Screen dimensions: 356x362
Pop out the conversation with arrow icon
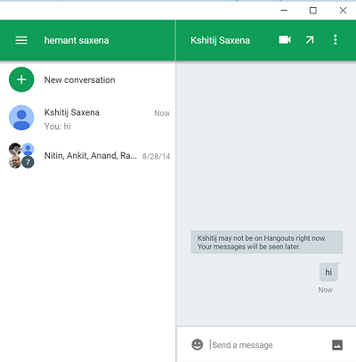310,40
